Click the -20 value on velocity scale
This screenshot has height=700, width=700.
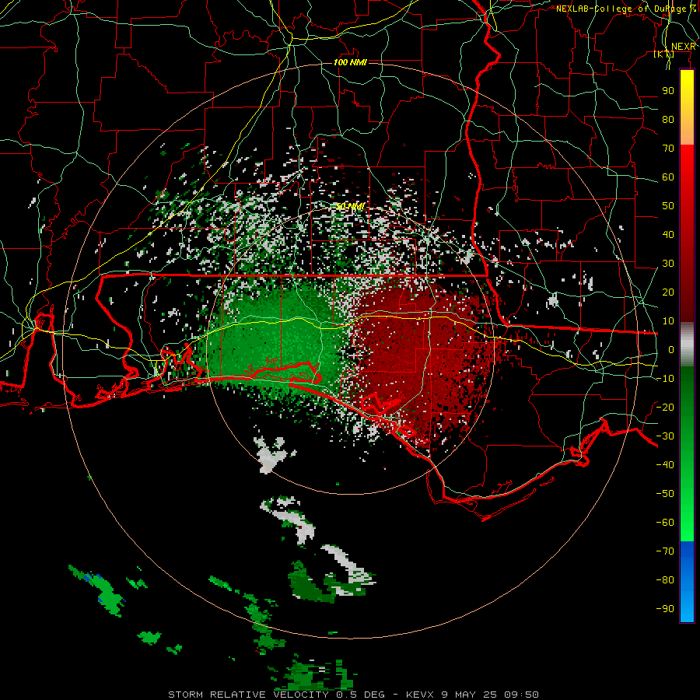click(665, 407)
